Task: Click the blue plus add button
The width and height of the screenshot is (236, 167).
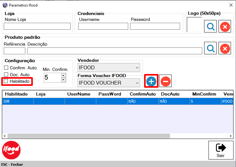Action: (151, 81)
